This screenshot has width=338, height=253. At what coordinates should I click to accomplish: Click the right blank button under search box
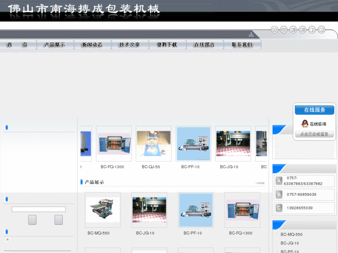coord(59,220)
